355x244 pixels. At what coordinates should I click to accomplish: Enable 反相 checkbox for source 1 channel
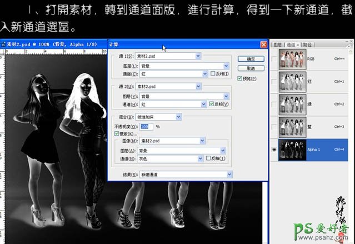(213, 73)
